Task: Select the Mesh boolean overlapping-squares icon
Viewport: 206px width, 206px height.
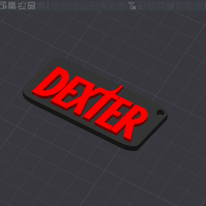Action: click(x=103, y=6)
